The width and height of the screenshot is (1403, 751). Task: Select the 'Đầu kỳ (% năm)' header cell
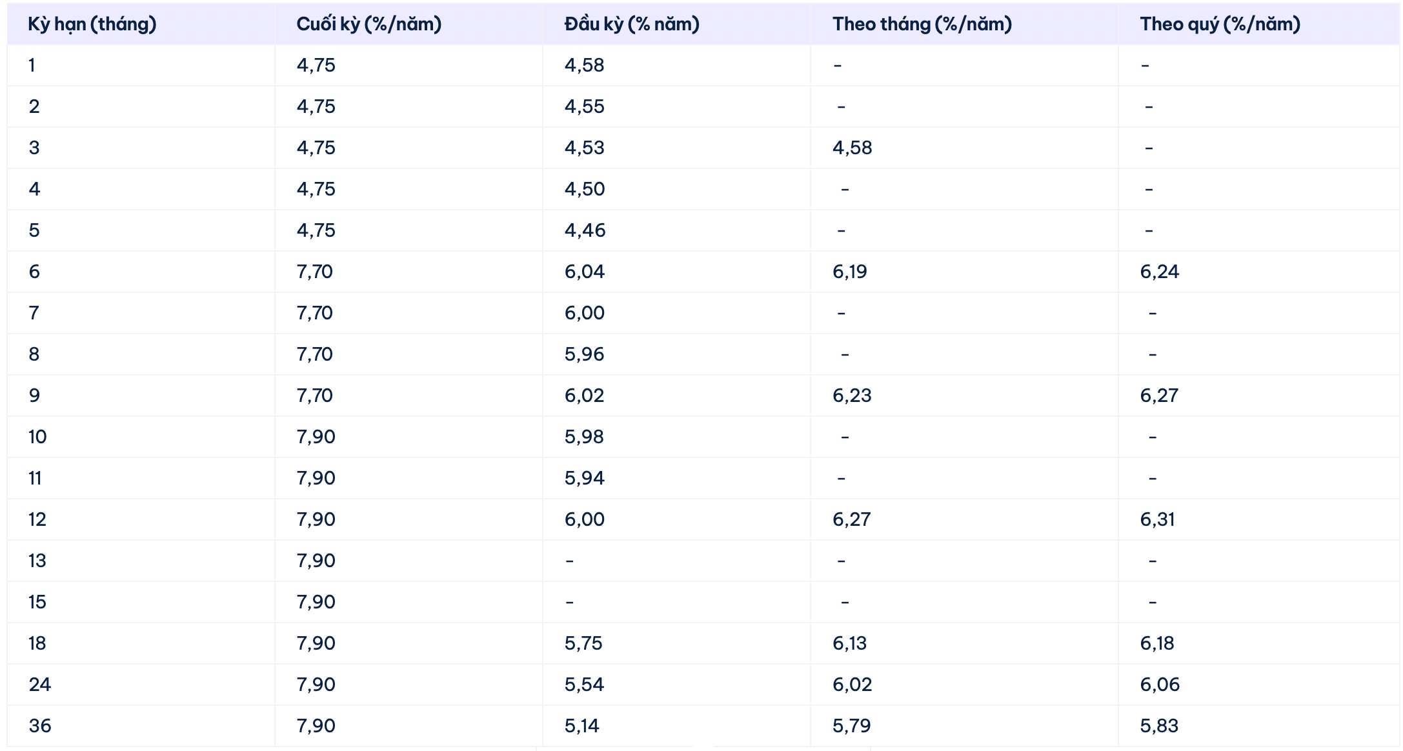(631, 25)
